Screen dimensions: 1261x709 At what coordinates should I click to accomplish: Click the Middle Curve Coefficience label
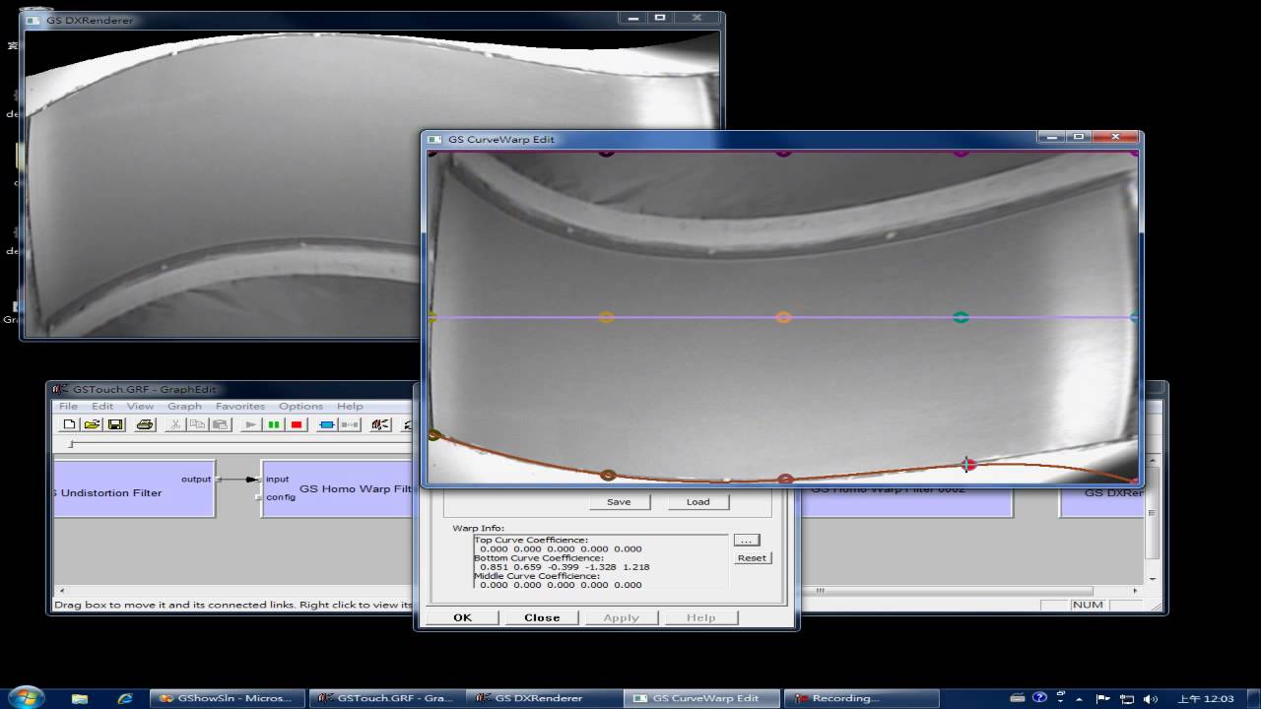point(537,576)
